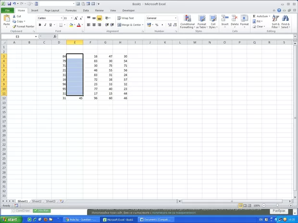Image resolution: width=298 pixels, height=223 pixels.
Task: Switch to the Sheet2 worksheet tab
Action: pos(37,201)
